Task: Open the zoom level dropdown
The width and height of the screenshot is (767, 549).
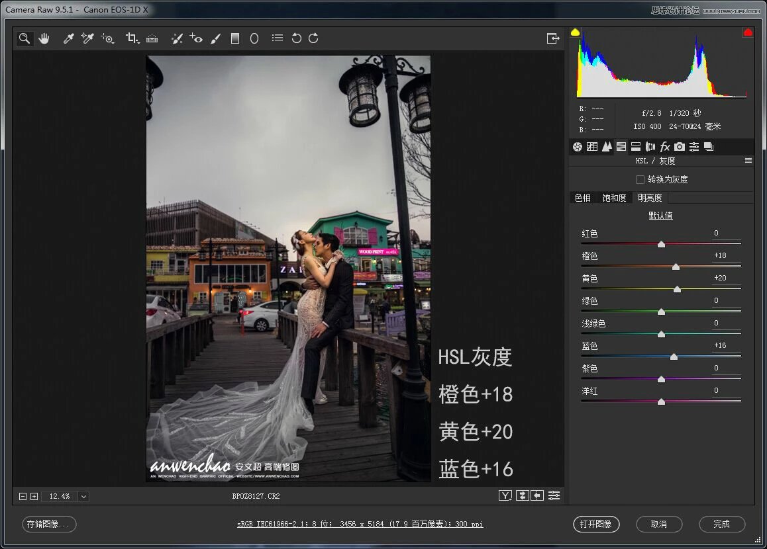Action: (83, 496)
